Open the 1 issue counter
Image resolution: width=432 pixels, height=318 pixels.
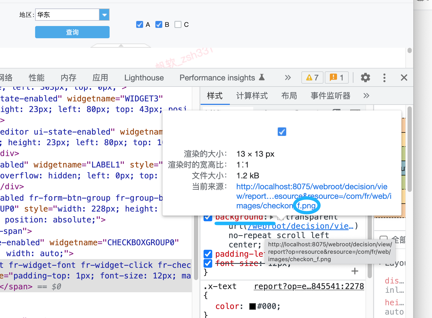pyautogui.click(x=337, y=78)
